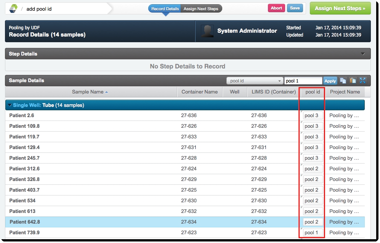Collapse the Step Details panel arrow
380x243 pixels.
coord(363,54)
